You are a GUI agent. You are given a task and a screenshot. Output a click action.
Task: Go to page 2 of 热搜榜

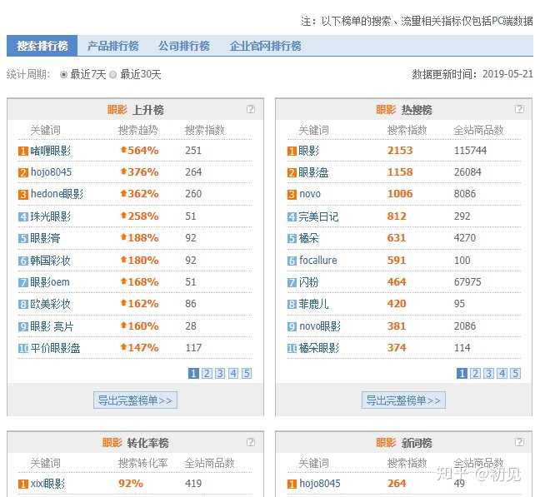coord(475,374)
